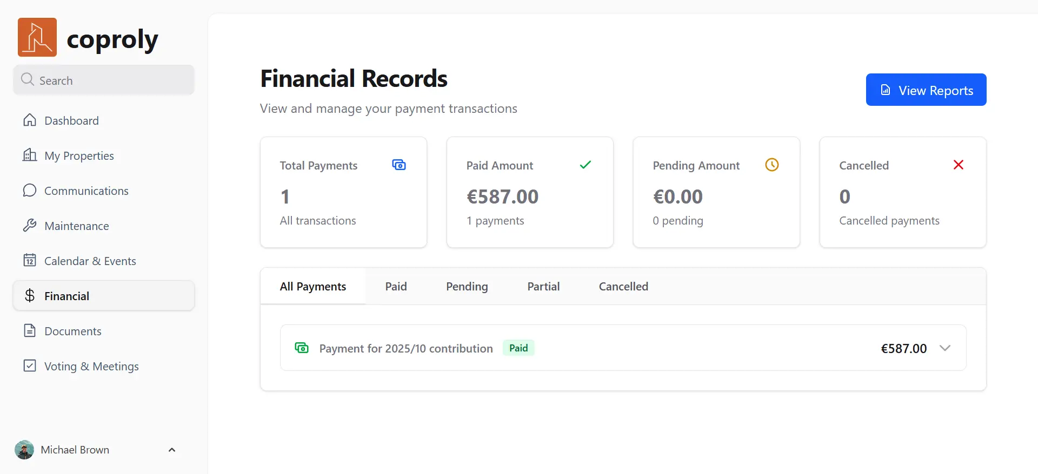The width and height of the screenshot is (1038, 474).
Task: Switch to the All Payments tab
Action: point(313,286)
